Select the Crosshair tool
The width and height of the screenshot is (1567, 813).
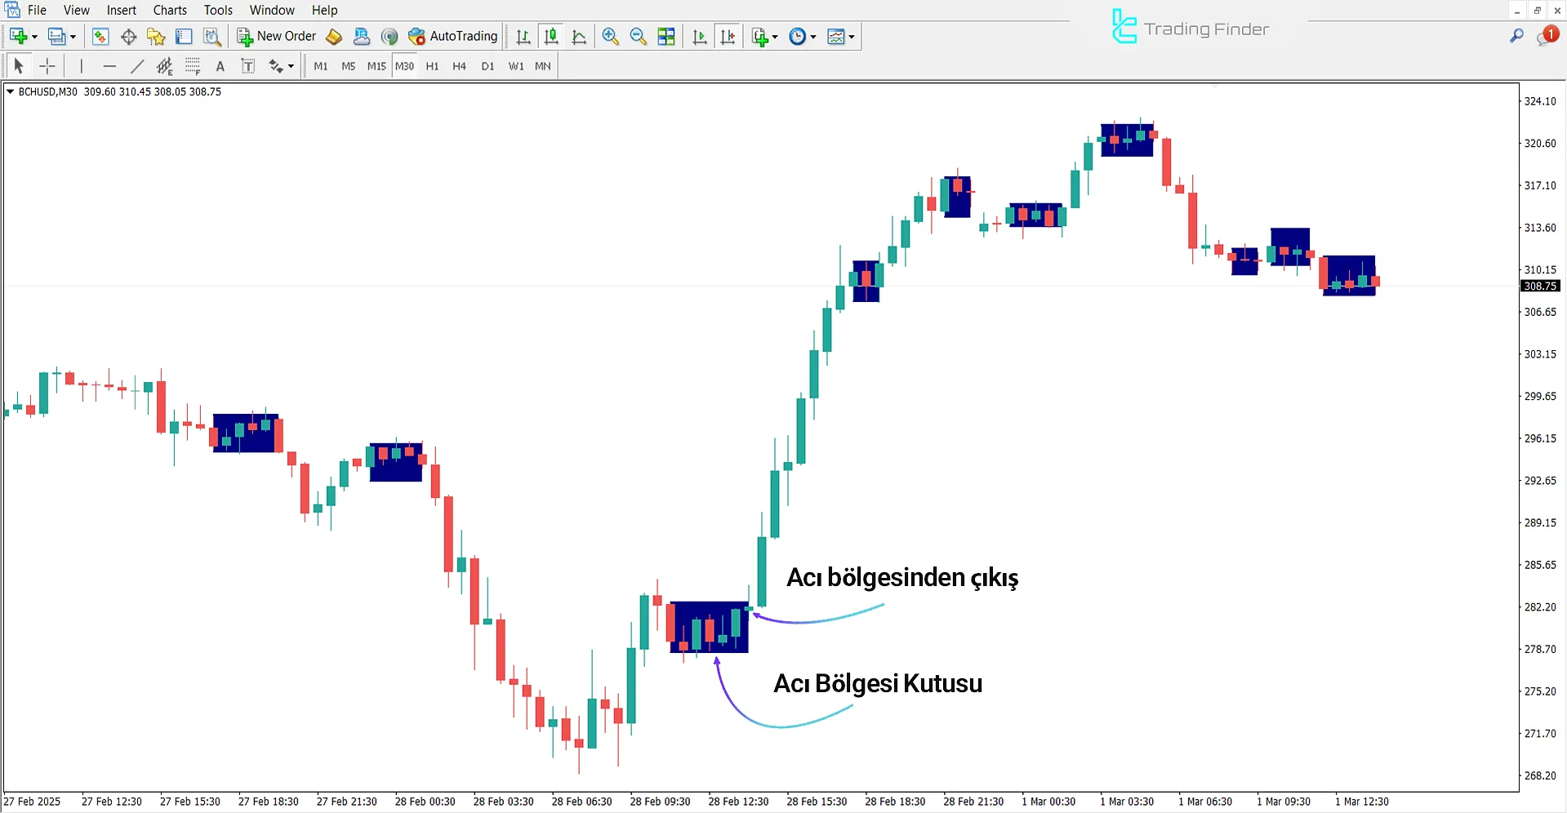click(47, 66)
